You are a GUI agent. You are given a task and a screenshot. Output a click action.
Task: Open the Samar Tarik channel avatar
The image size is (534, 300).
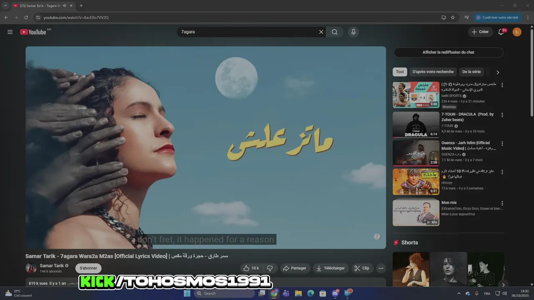[31, 268]
